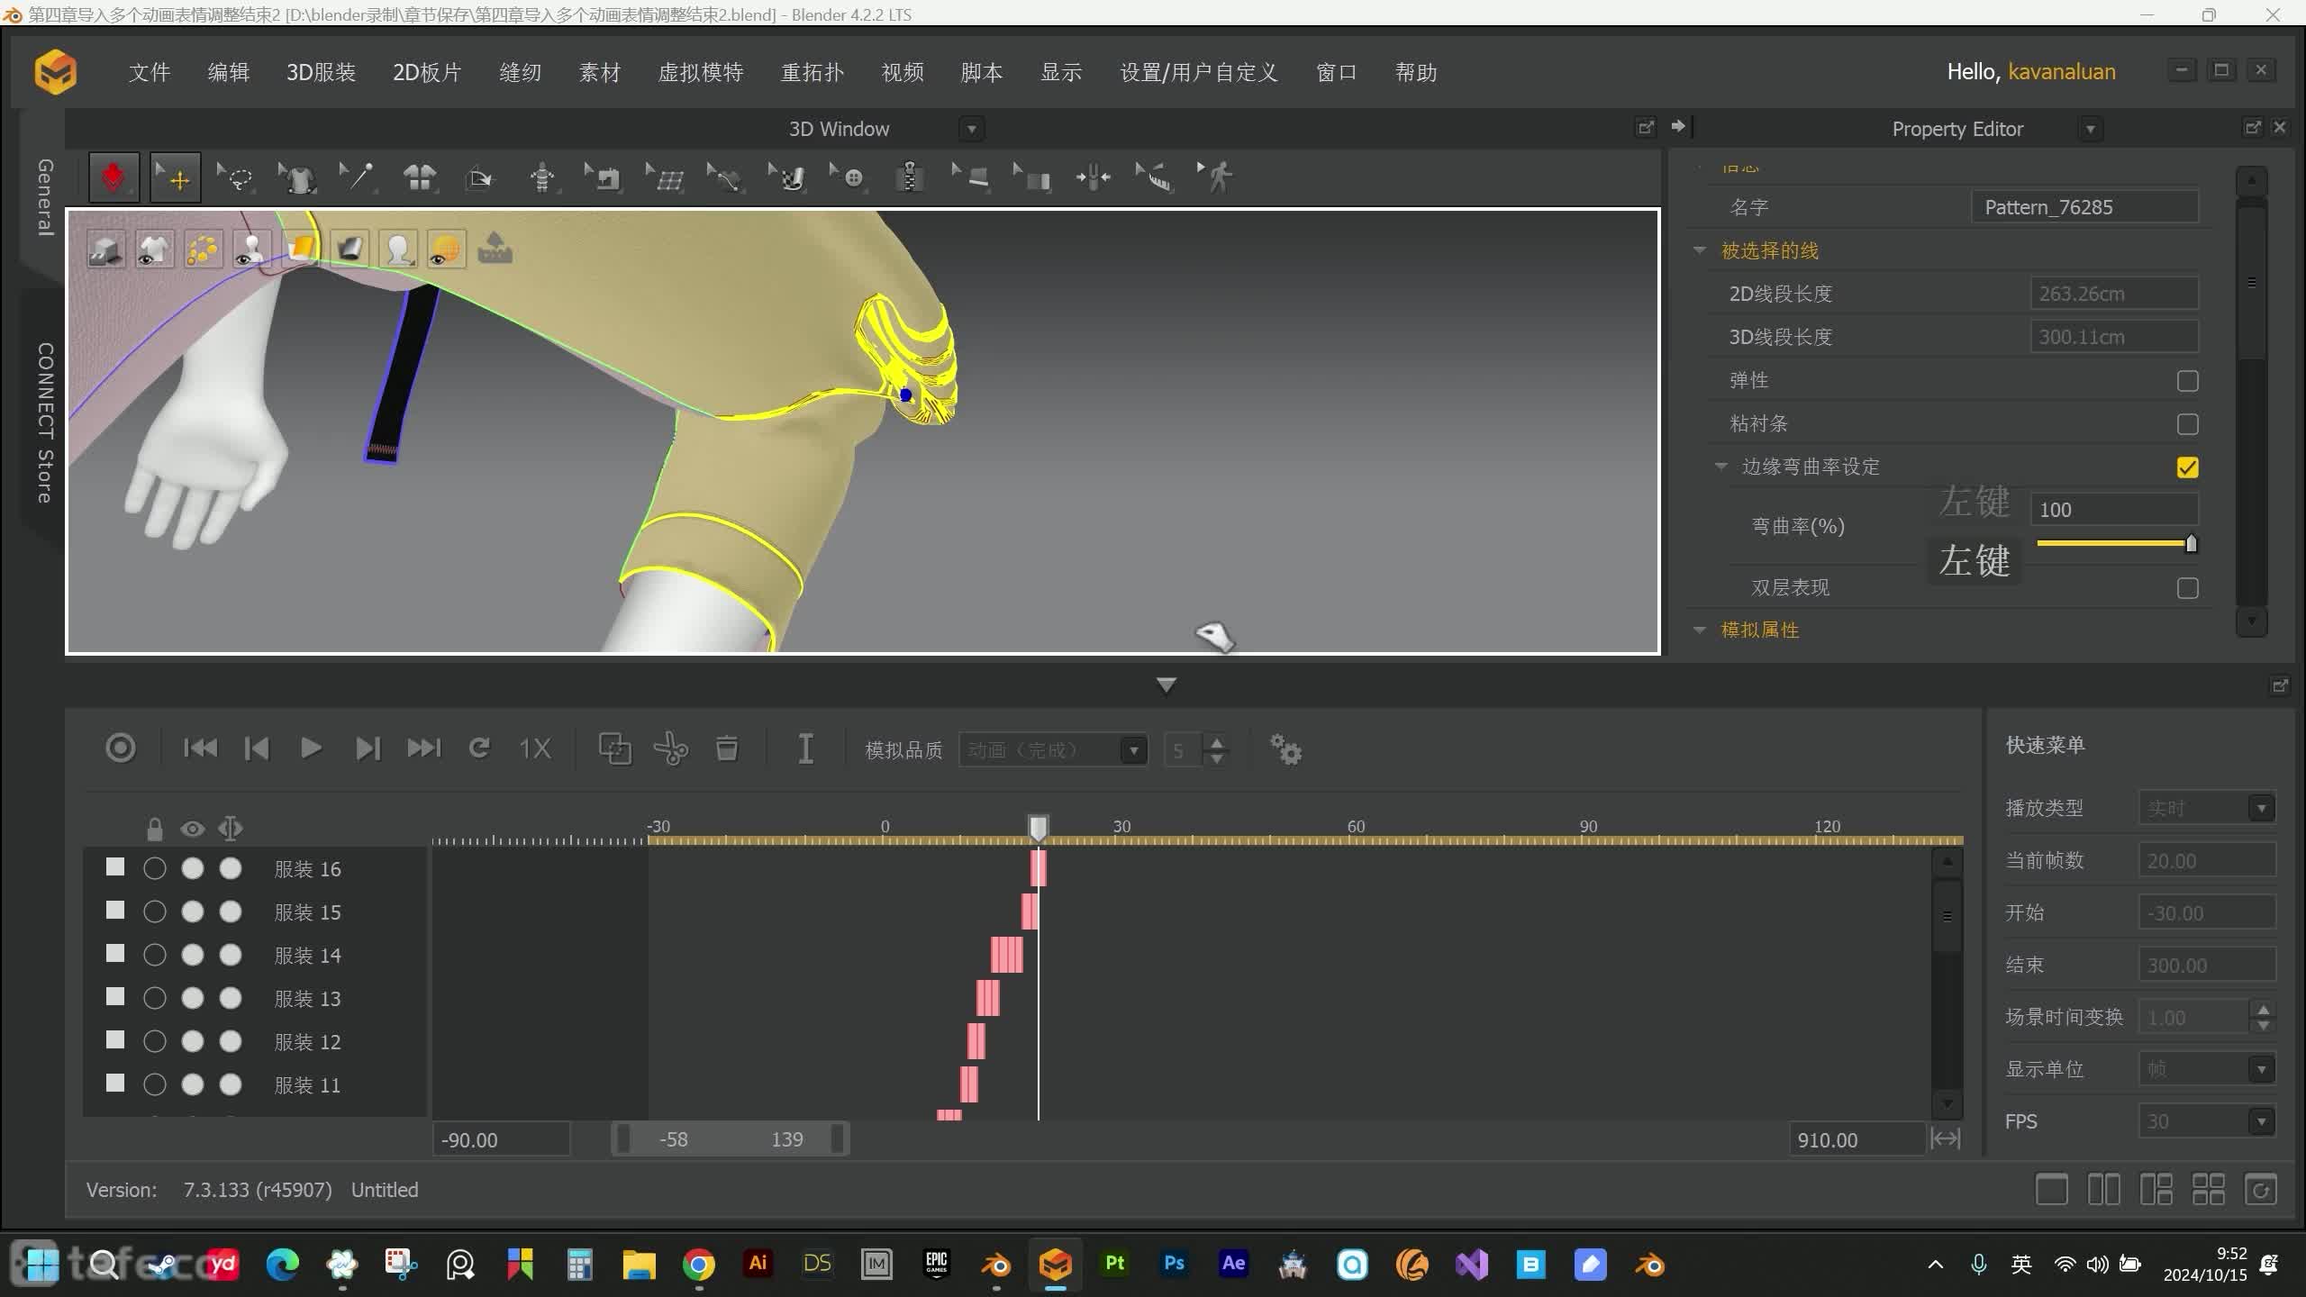Toggle the square checkbox for 服装 16

(x=115, y=867)
